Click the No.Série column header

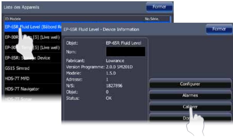(x=152, y=19)
